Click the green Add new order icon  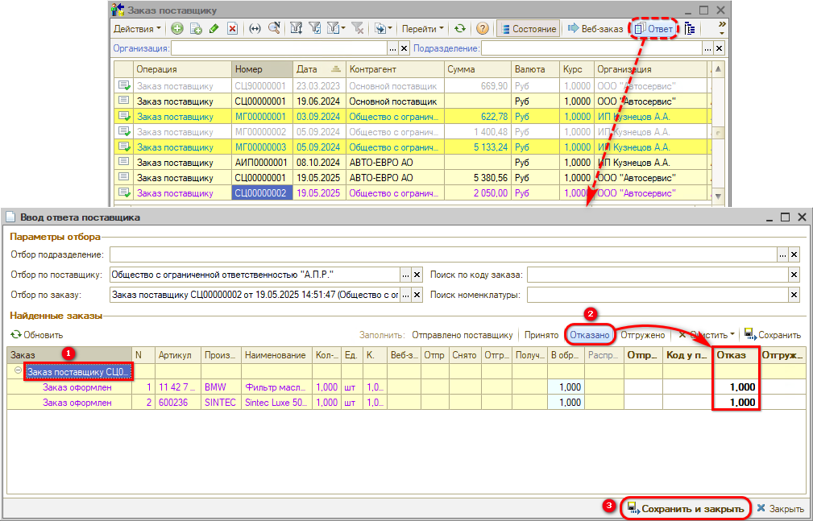pyautogui.click(x=177, y=28)
